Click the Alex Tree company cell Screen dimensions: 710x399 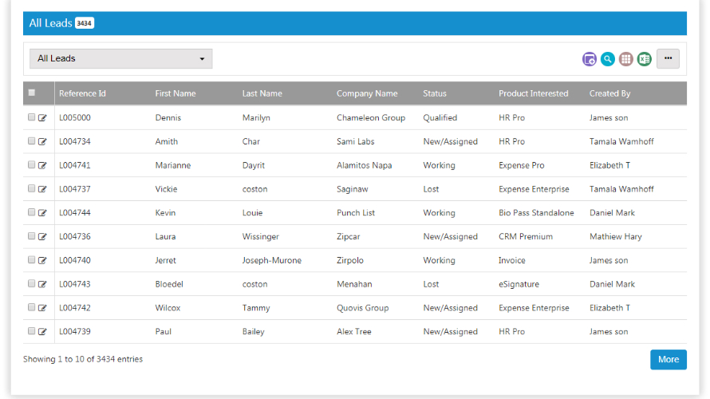[354, 331]
